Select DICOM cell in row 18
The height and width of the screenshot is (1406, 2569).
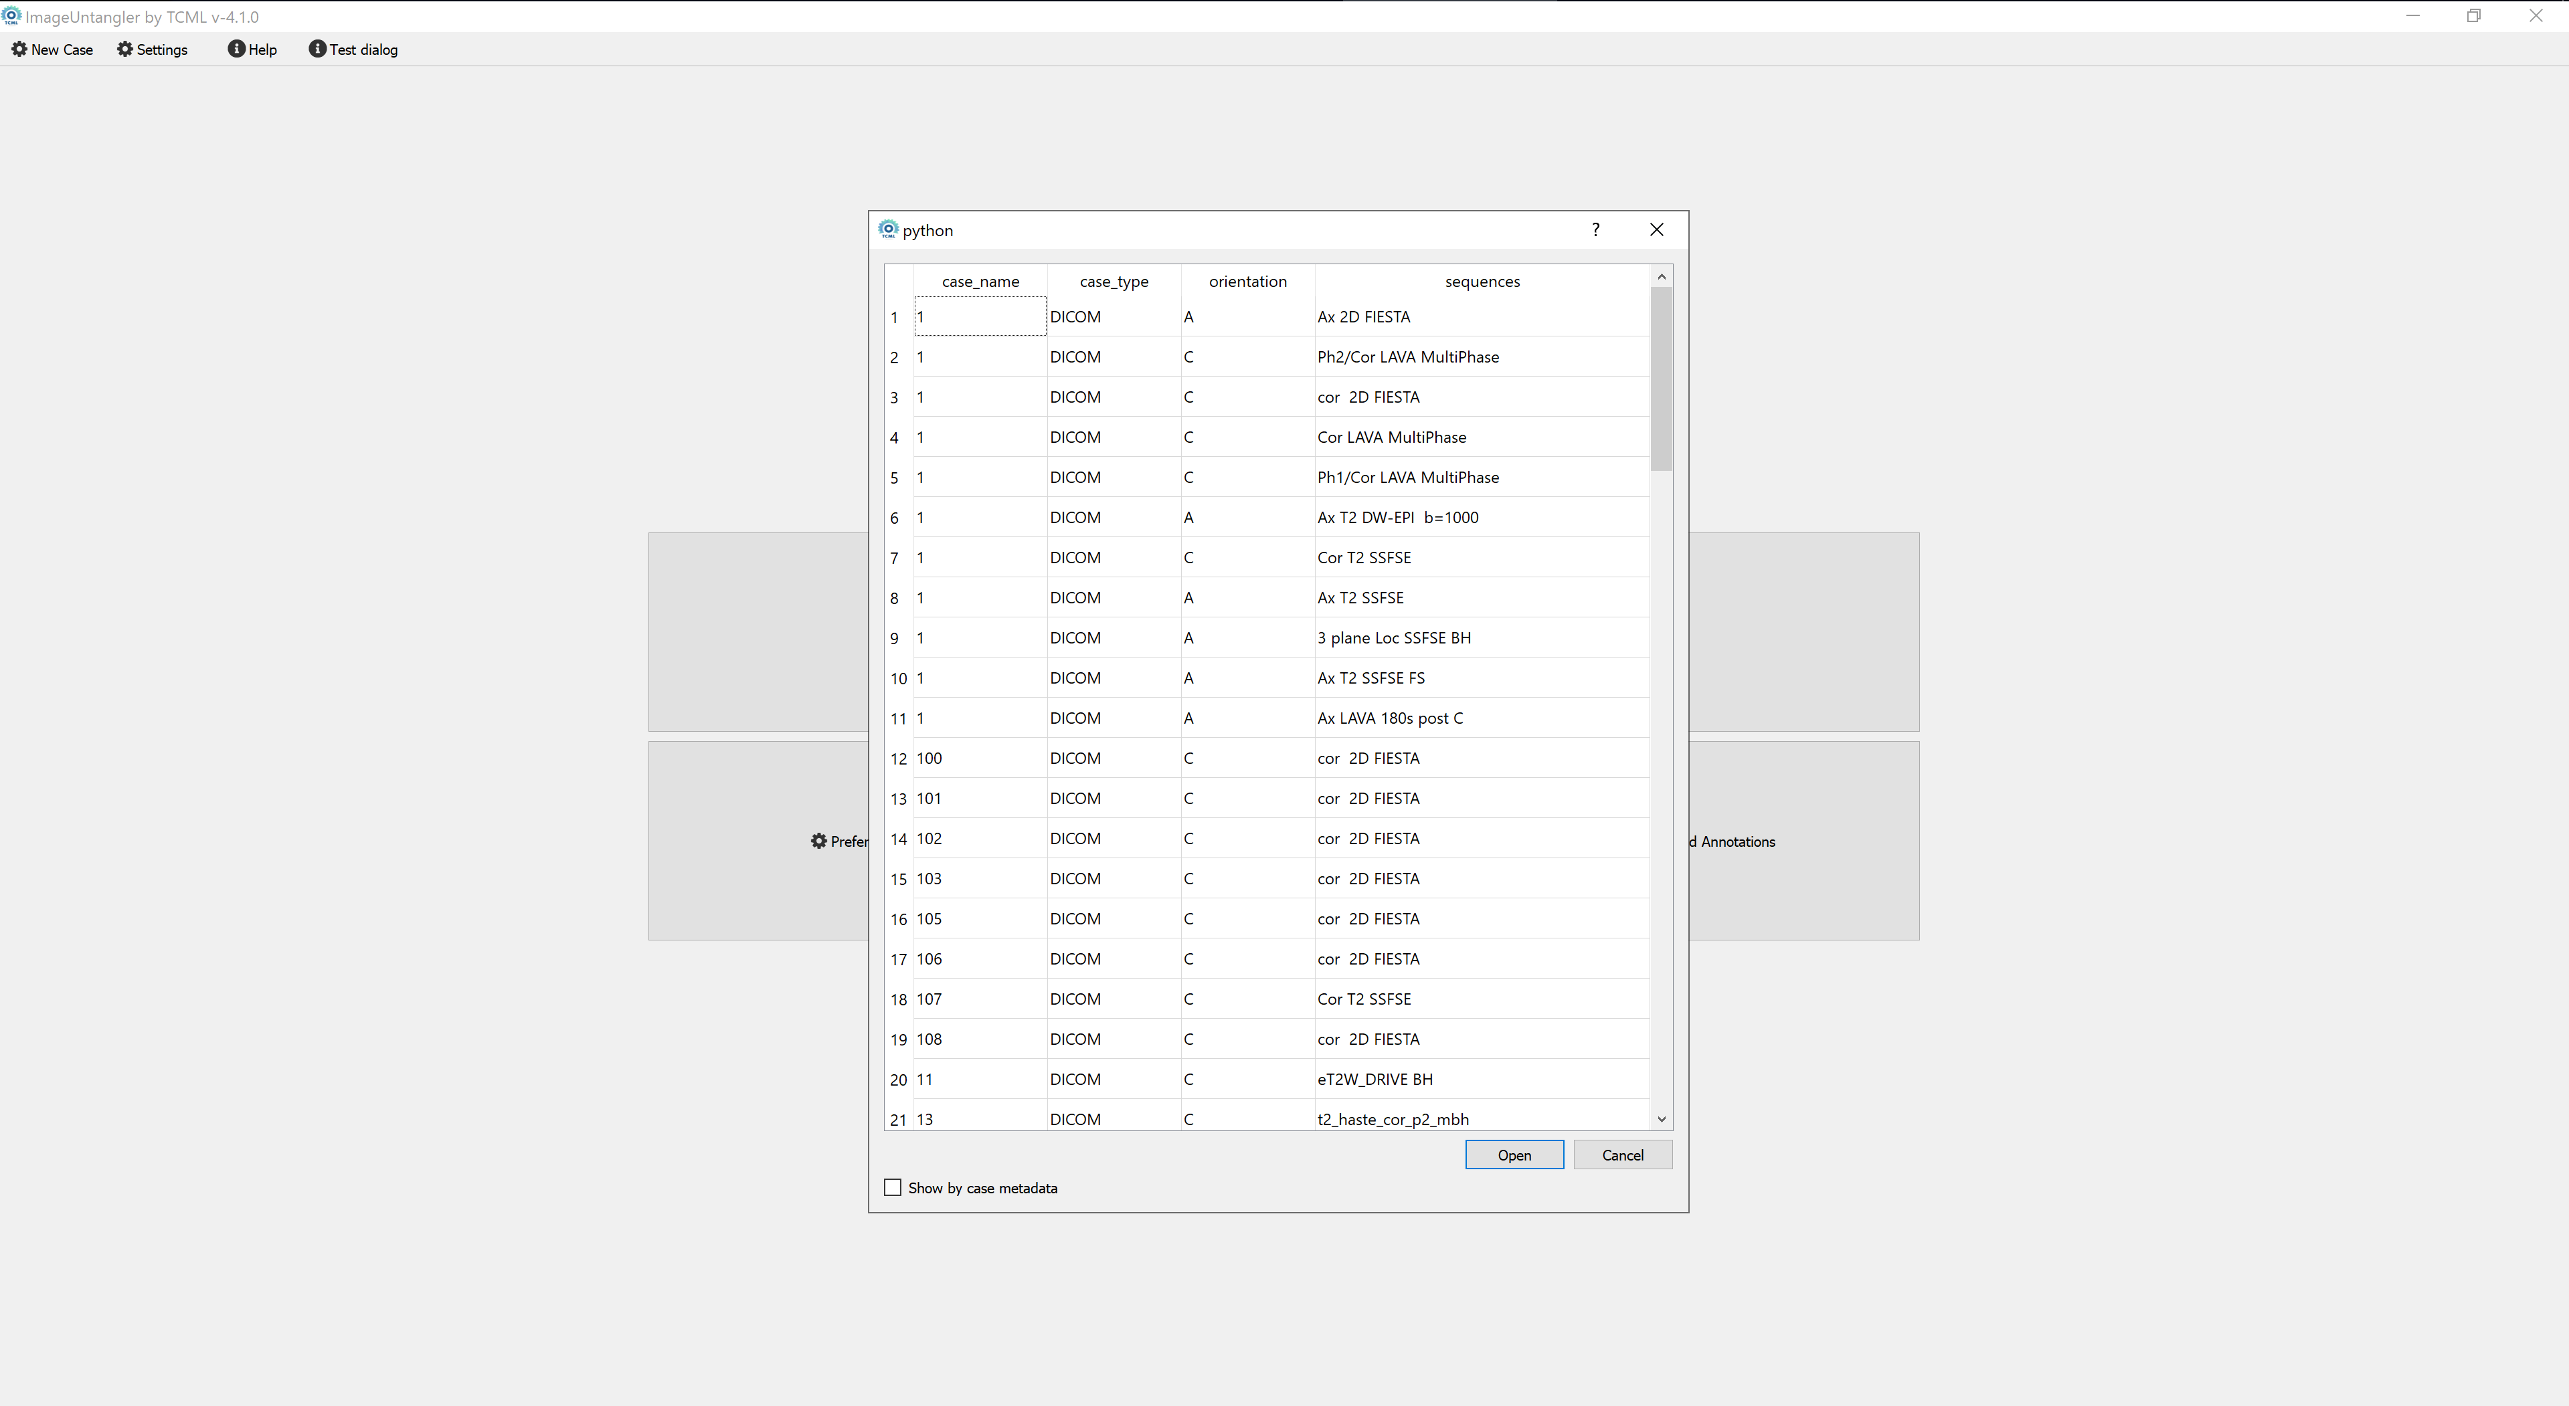pos(1114,999)
